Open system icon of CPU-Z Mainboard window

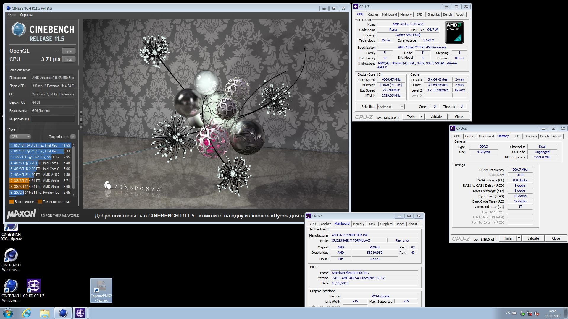308,216
